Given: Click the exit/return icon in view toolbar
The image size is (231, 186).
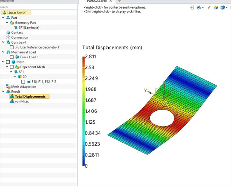Looking at the screenshot, I should (192, 7).
